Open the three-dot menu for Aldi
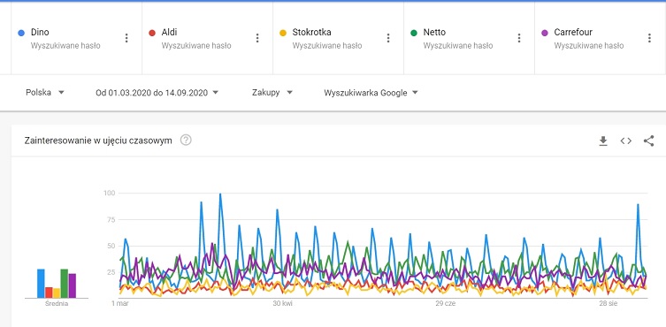 click(x=257, y=38)
